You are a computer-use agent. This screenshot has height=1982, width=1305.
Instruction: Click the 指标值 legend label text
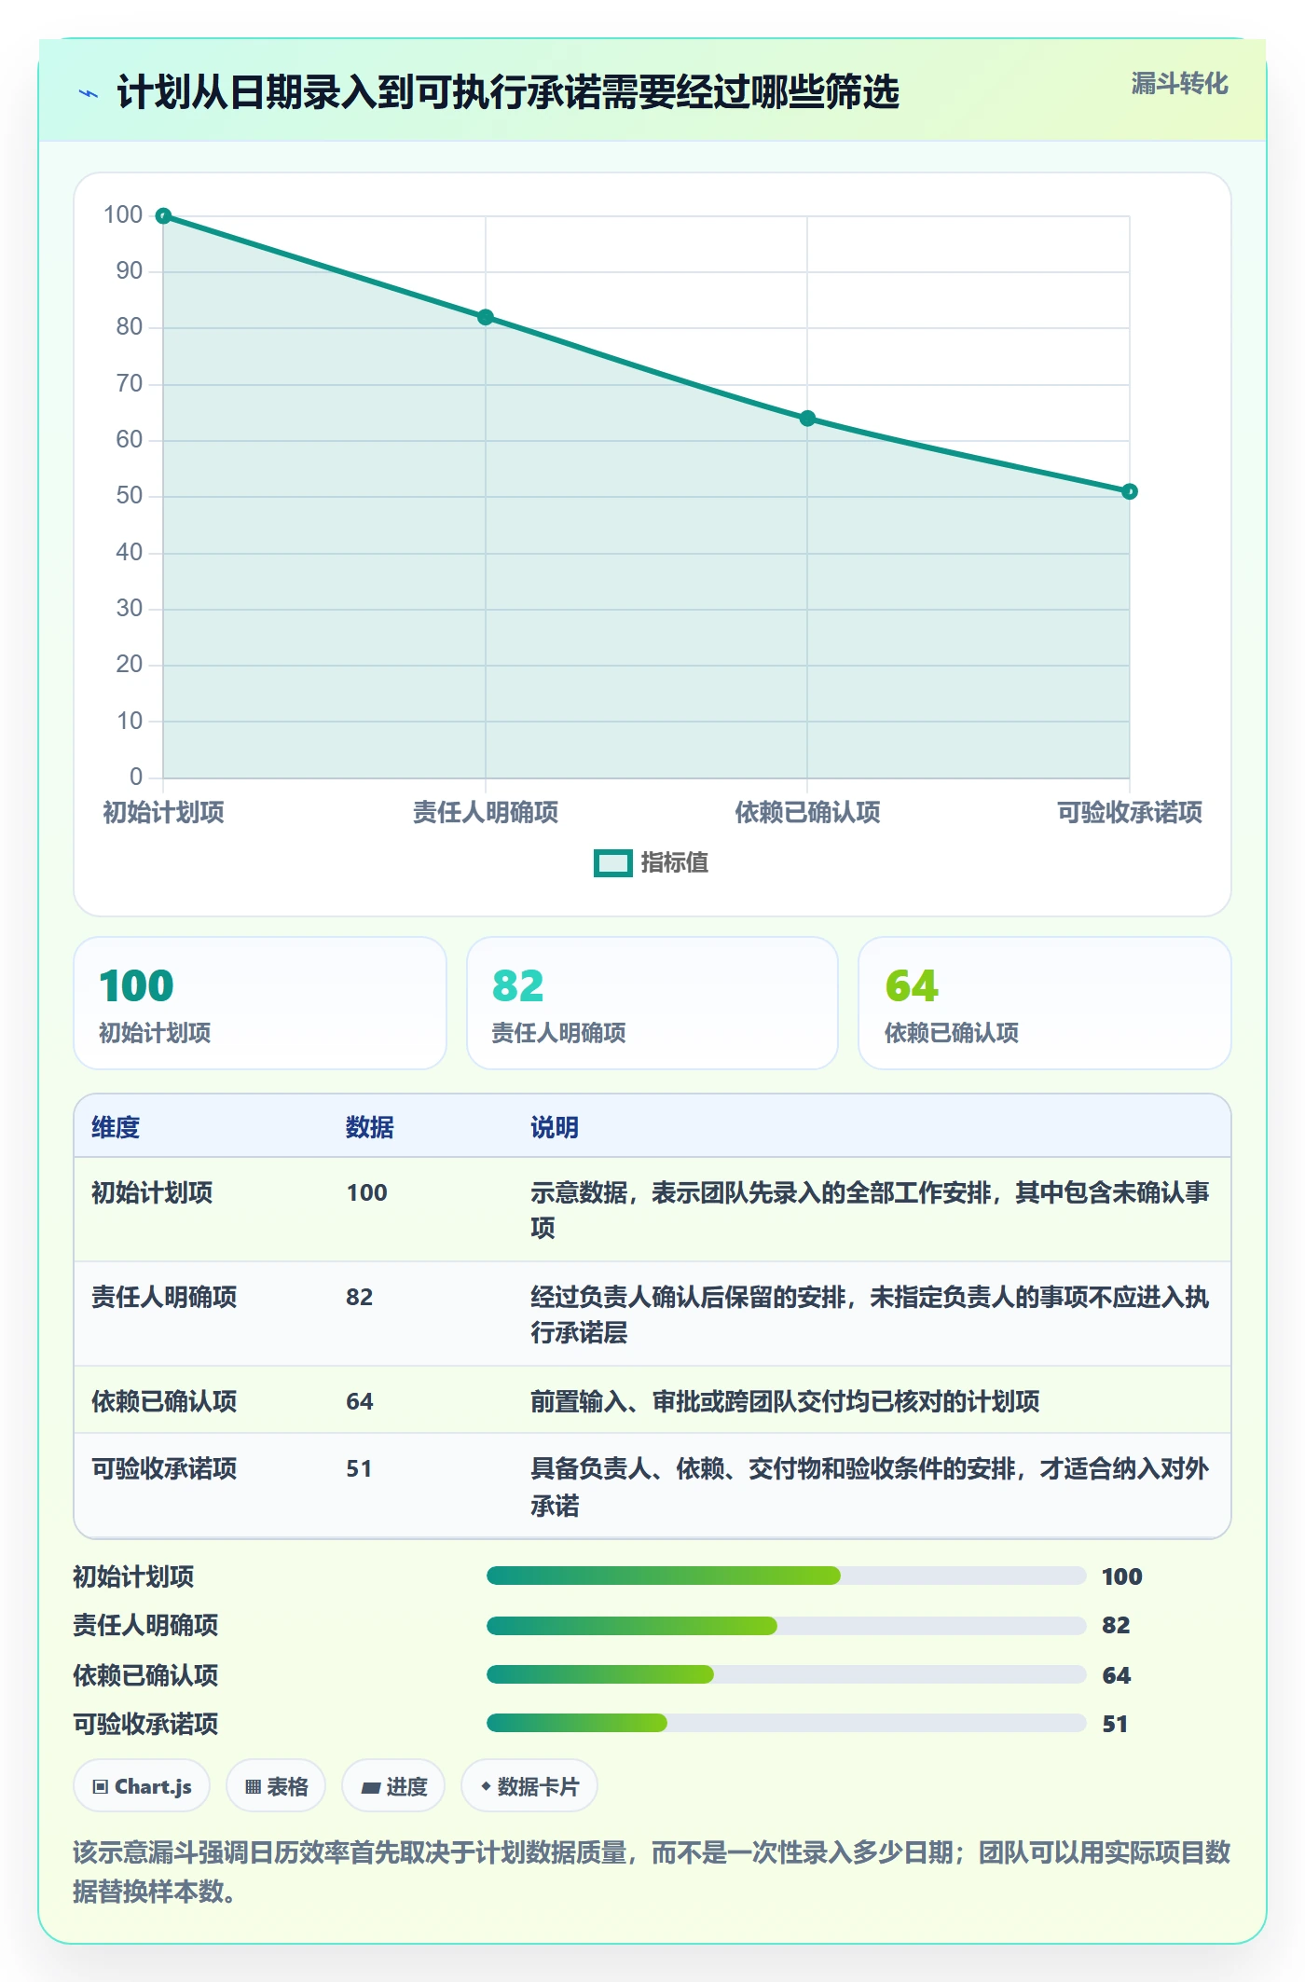tap(675, 862)
